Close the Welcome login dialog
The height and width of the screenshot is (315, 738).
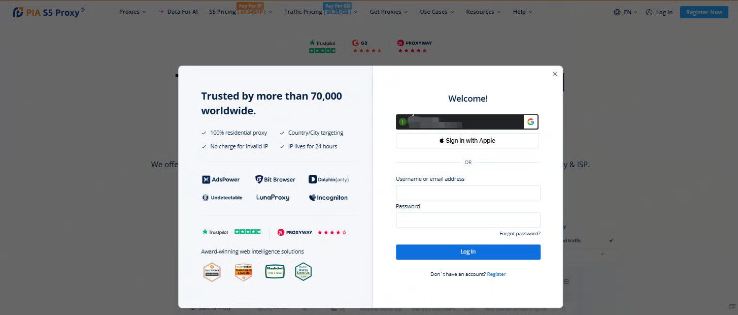(x=555, y=74)
